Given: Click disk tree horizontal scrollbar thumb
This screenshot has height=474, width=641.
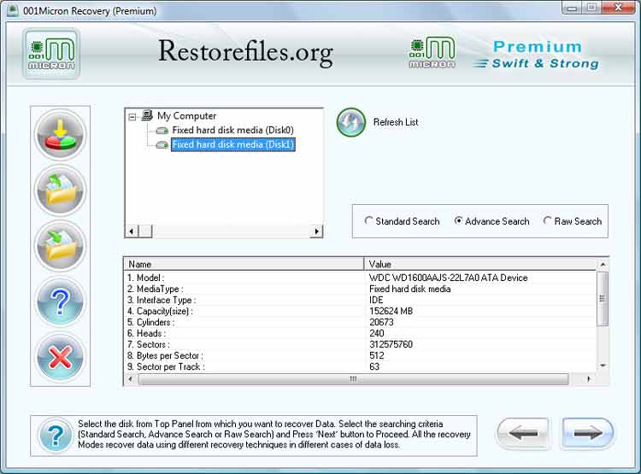Looking at the screenshot, I should pyautogui.click(x=145, y=231).
